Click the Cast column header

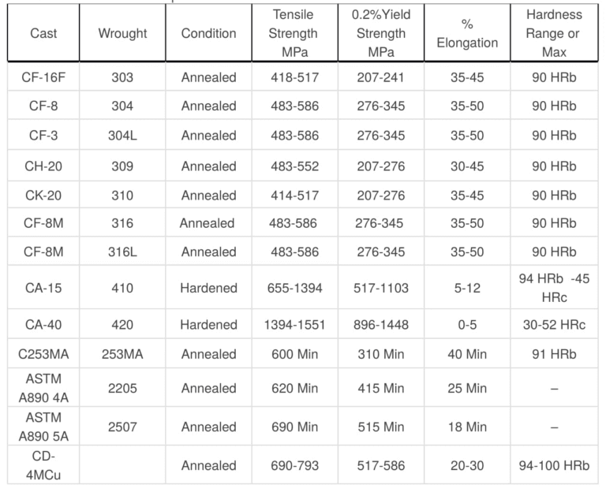coord(43,34)
